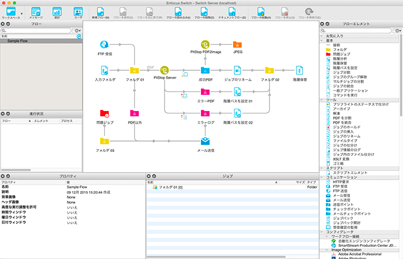Select the フォルダ 02 node
This screenshot has height=259, width=403.
tap(269, 70)
